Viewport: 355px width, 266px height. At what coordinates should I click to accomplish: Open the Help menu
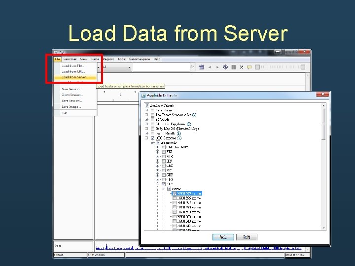pos(157,59)
